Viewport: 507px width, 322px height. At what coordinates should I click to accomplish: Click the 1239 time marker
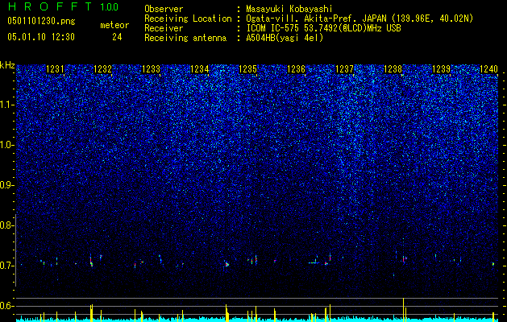point(442,69)
